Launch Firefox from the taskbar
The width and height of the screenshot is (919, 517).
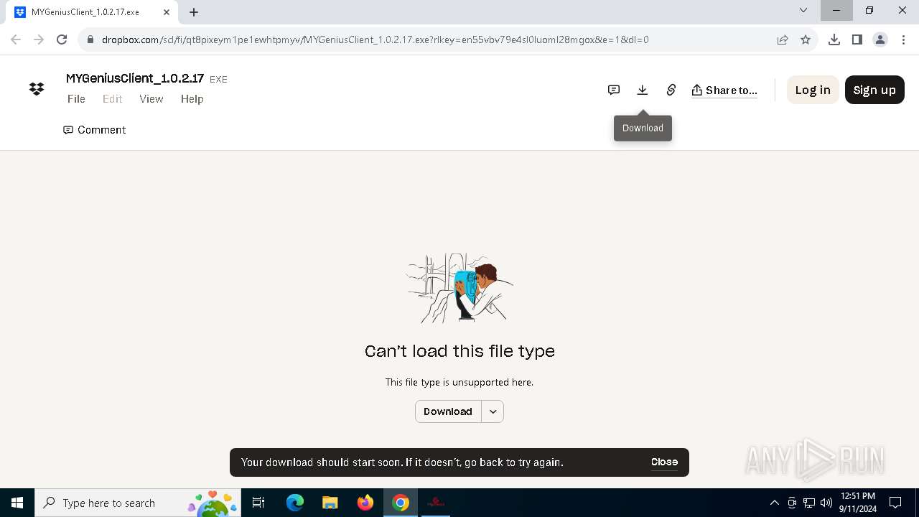click(365, 503)
